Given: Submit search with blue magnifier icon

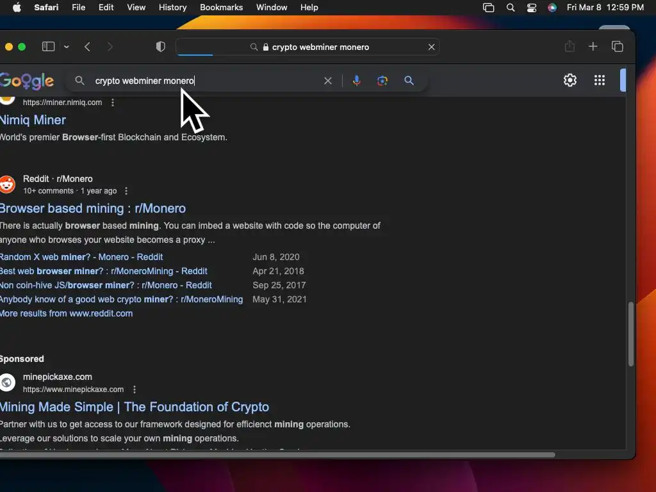Looking at the screenshot, I should (x=409, y=81).
